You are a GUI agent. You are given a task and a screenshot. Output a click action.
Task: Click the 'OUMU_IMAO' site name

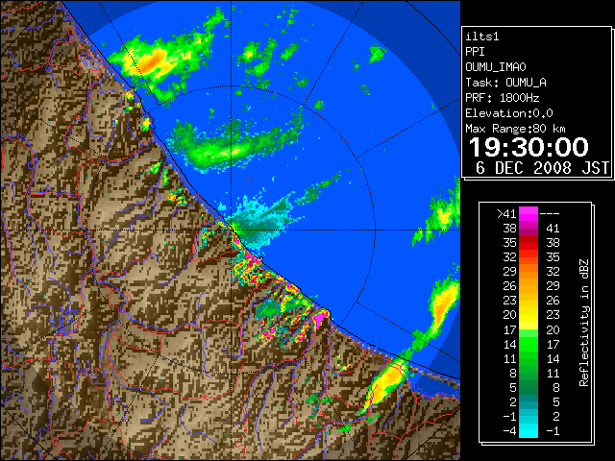(496, 67)
